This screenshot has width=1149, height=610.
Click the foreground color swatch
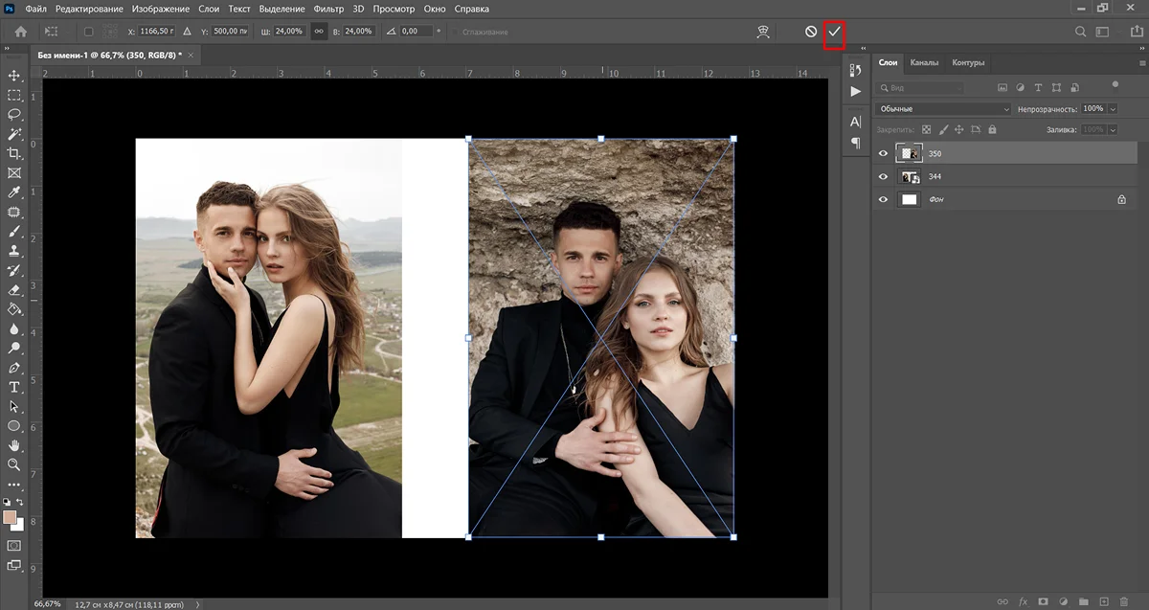(11, 517)
